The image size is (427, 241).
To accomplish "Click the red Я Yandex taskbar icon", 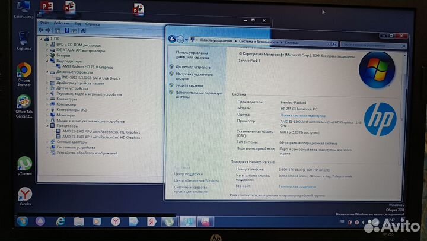I will (x=151, y=221).
